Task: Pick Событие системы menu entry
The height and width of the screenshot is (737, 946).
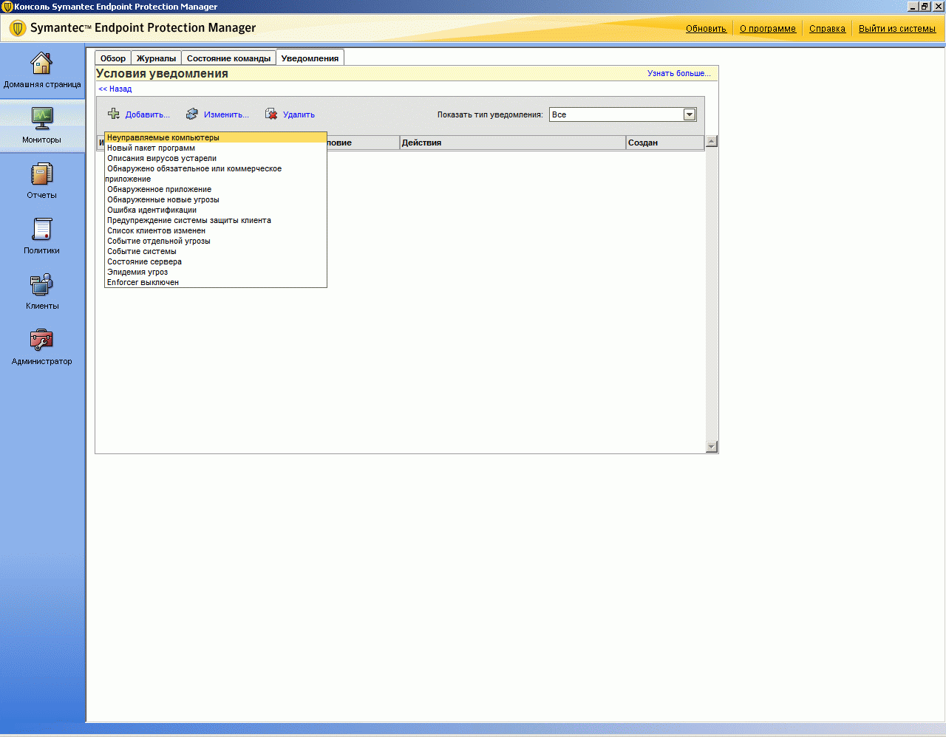Action: [x=216, y=251]
